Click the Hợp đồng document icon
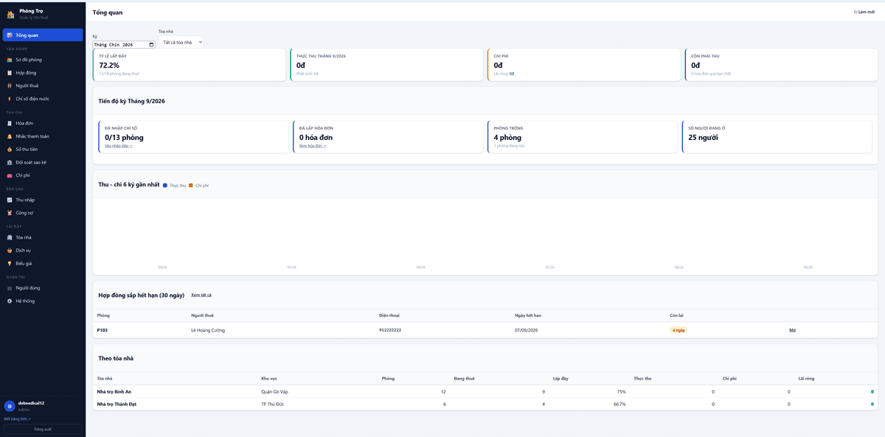This screenshot has height=437, width=885. pyautogui.click(x=10, y=73)
